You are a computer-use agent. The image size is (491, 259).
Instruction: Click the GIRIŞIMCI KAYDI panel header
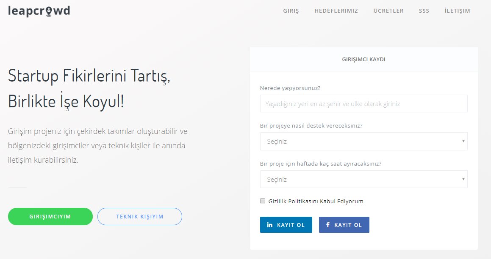coord(363,59)
